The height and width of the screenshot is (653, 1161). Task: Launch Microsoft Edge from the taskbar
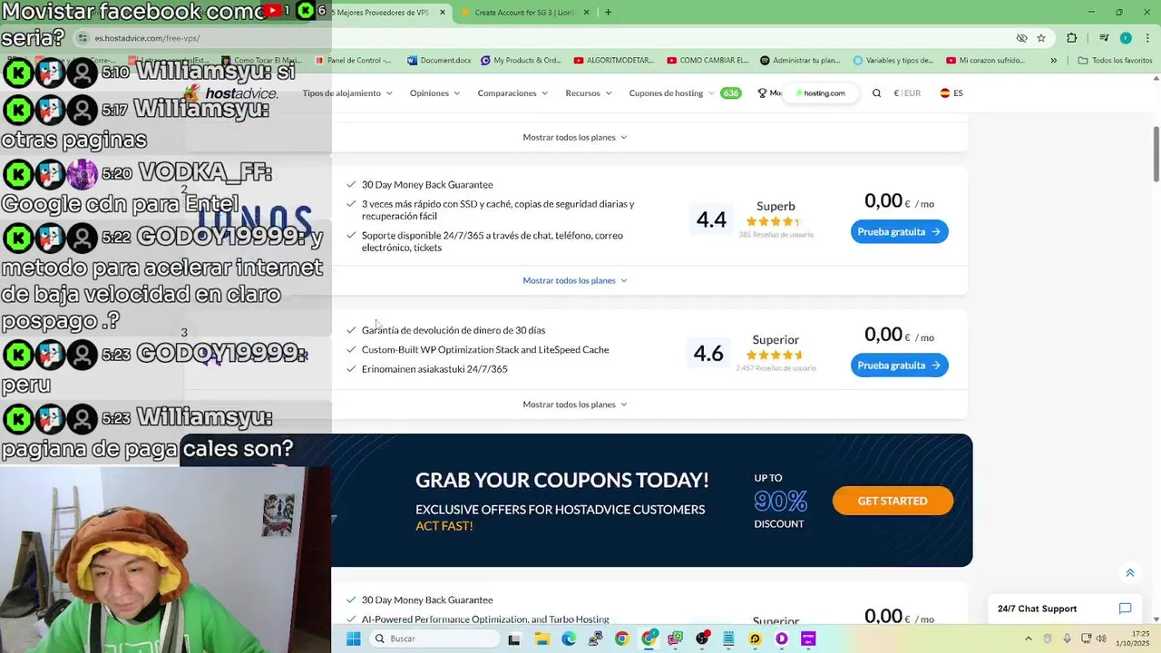pos(569,638)
